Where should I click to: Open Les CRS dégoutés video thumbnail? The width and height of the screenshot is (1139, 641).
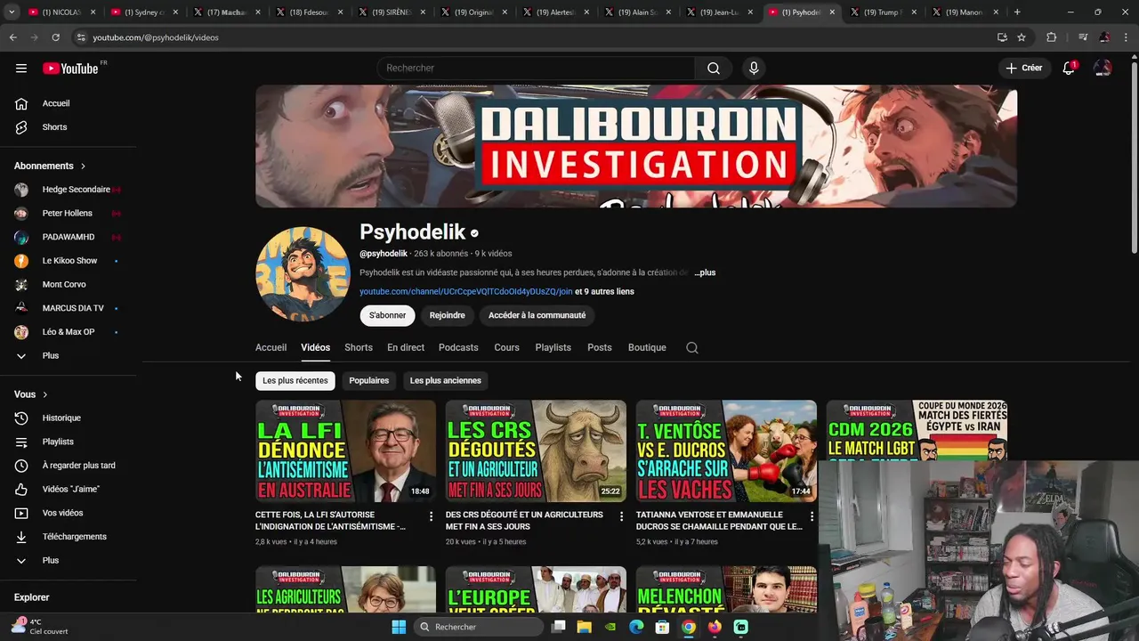click(x=536, y=451)
